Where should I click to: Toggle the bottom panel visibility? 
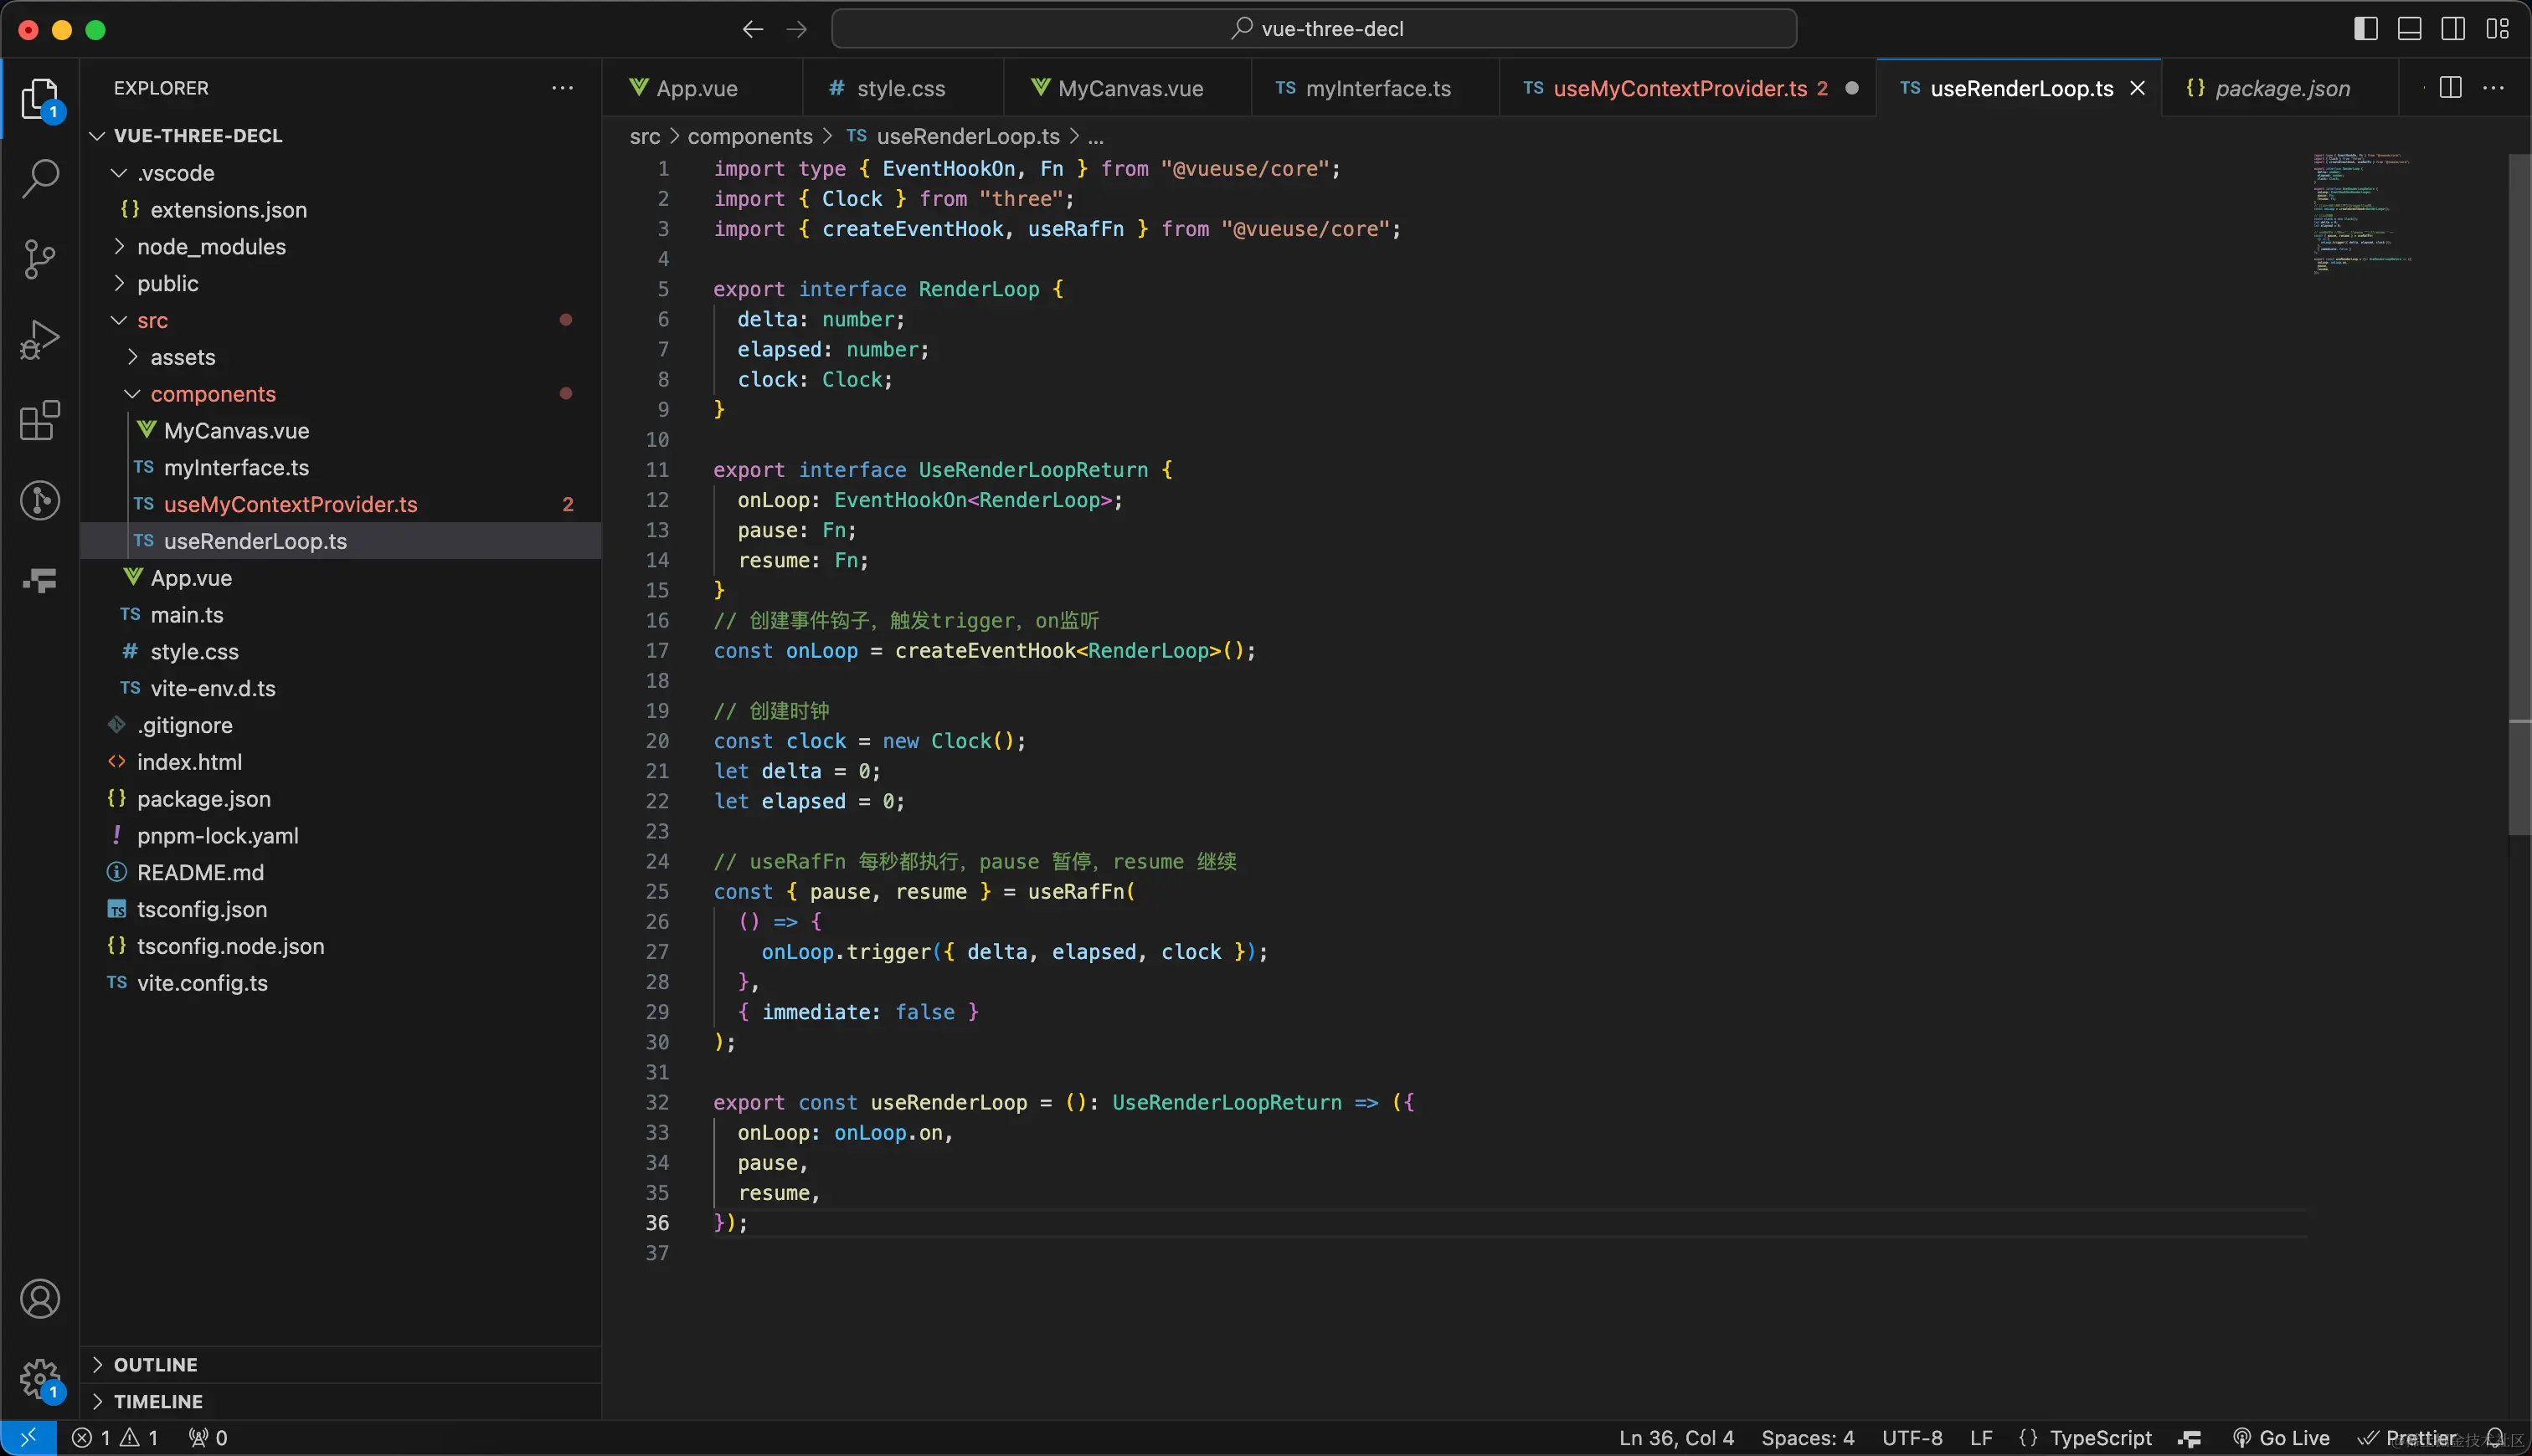(x=2409, y=29)
